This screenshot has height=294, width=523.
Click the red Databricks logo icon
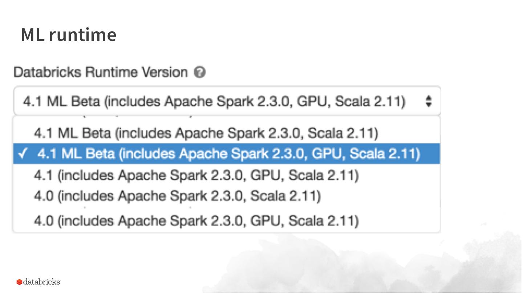coord(19,282)
